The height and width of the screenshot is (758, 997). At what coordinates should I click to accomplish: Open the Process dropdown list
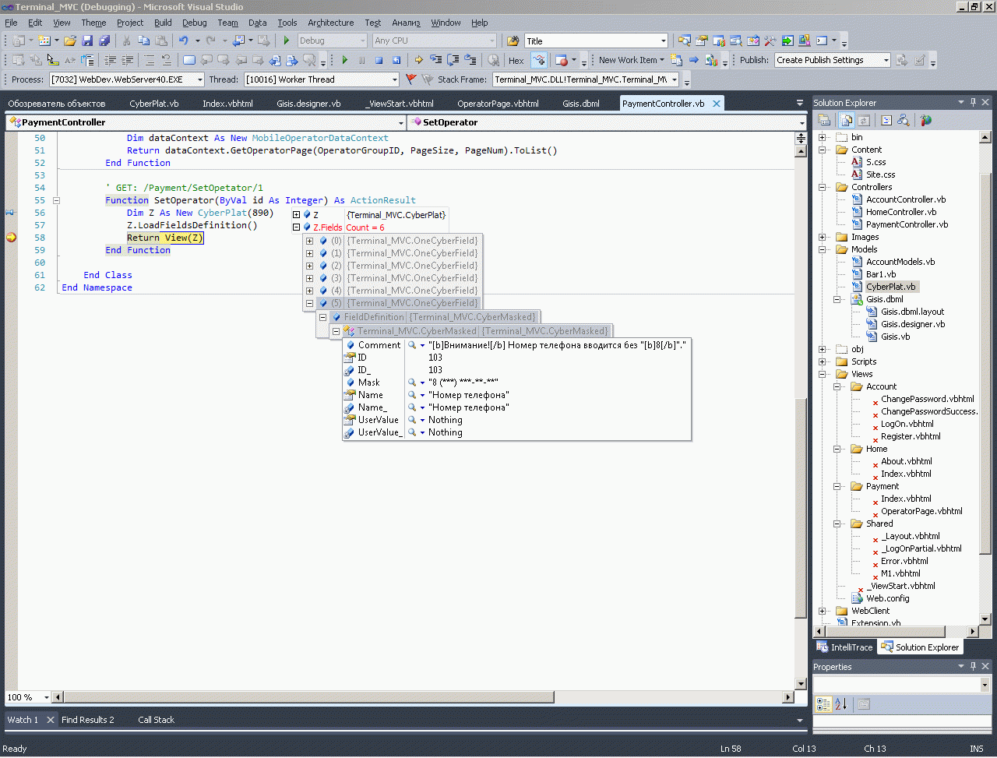[x=200, y=79]
